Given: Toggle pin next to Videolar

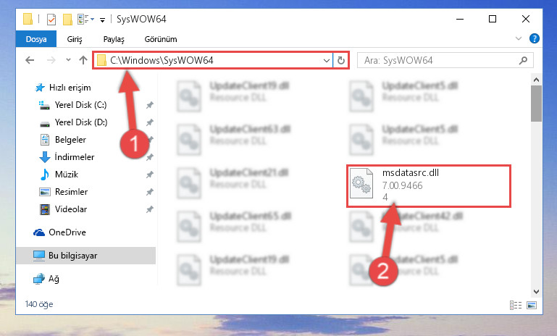Looking at the screenshot, I should click(x=149, y=209).
